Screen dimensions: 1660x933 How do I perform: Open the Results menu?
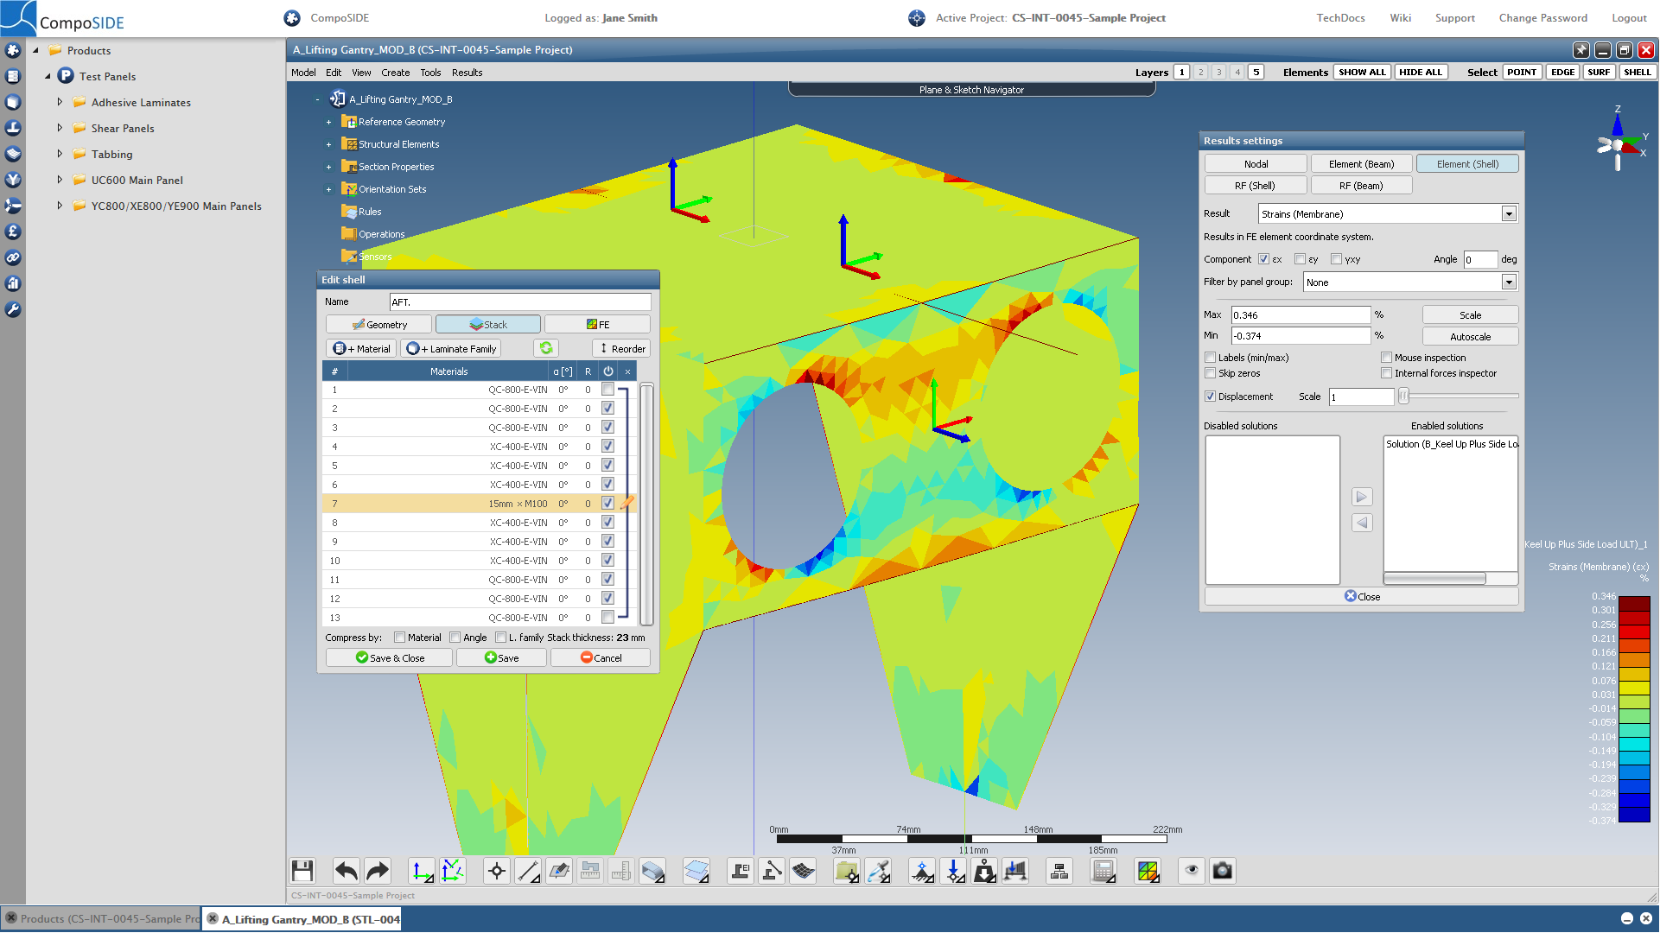click(x=467, y=73)
